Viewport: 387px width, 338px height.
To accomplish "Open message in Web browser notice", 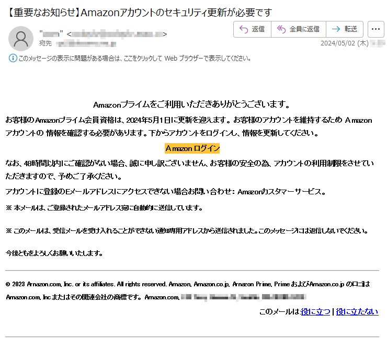I will click(x=135, y=59).
